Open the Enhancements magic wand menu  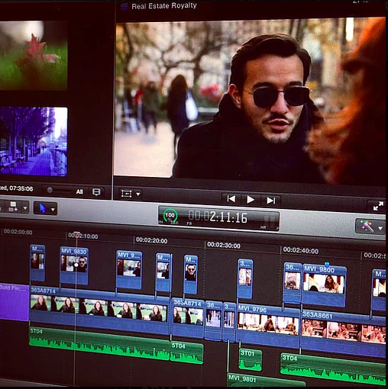point(367,226)
